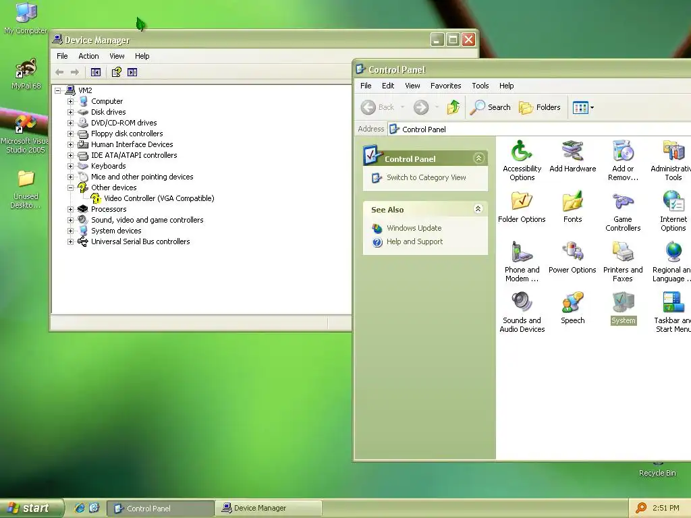Expand Floppy disk controllers node
This screenshot has height=518, width=691.
coord(70,134)
